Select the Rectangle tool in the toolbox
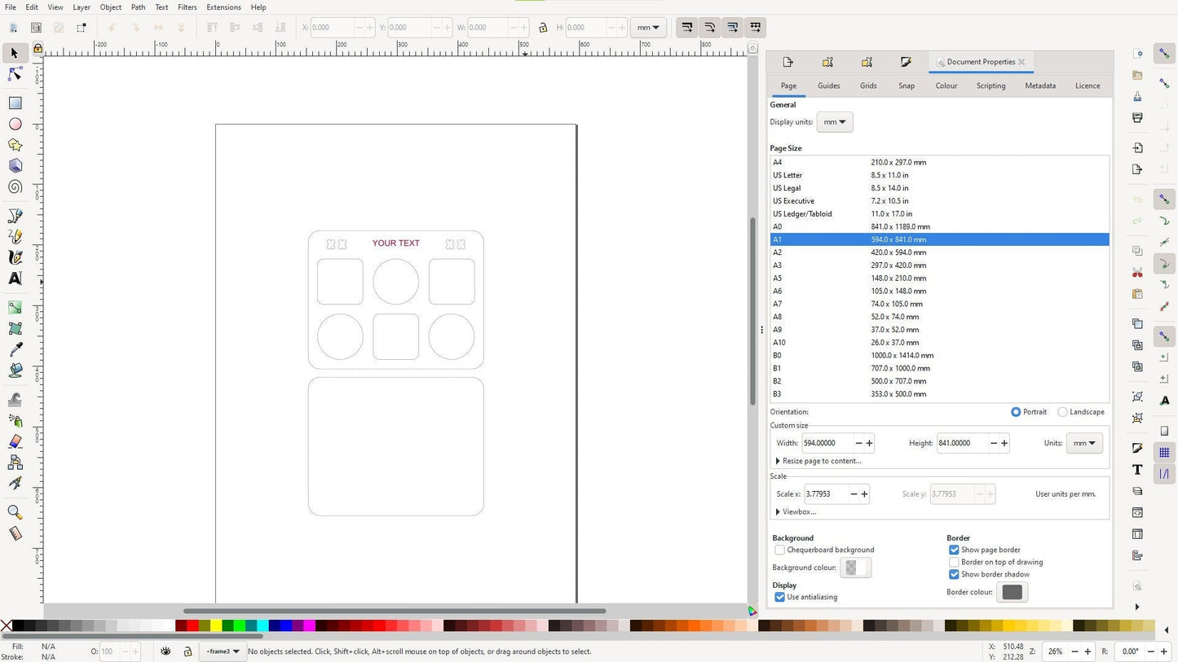Screen dimensions: 1178x662 pos(15,103)
